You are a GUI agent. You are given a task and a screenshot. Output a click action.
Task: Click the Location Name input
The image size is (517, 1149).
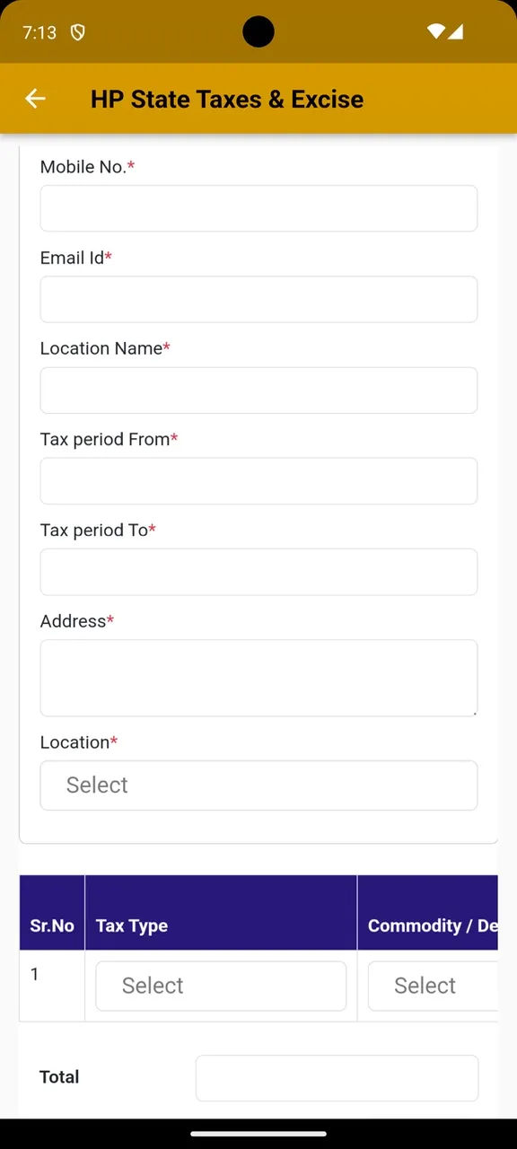click(258, 390)
